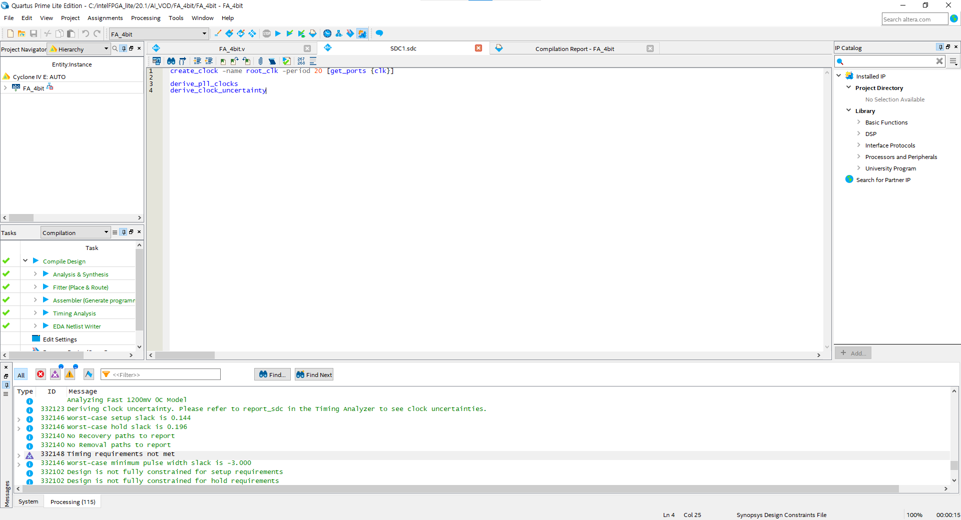The width and height of the screenshot is (961, 520).
Task: Click the search magnifier in Project Navigator
Action: click(115, 48)
